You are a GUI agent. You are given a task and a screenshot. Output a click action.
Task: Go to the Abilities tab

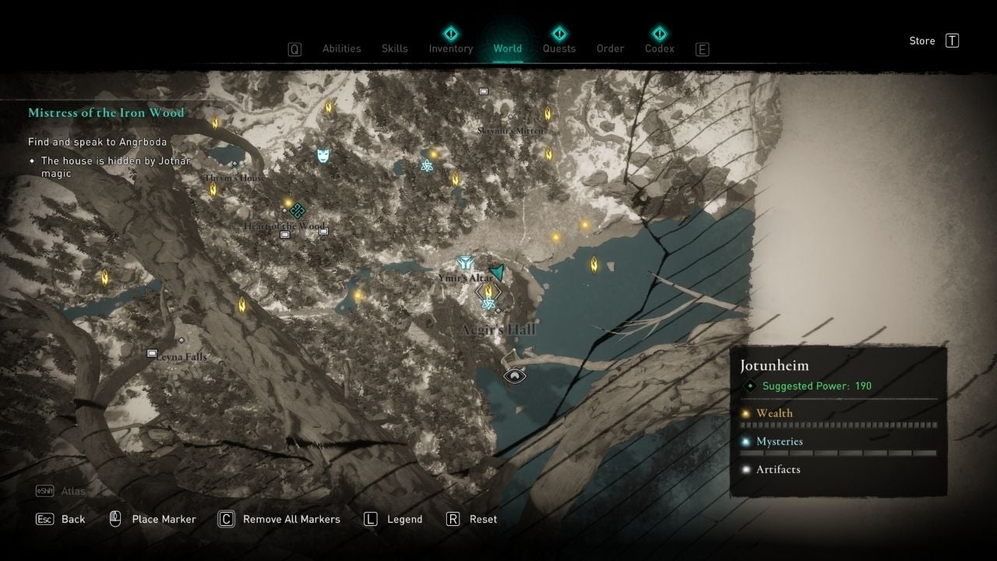point(342,48)
